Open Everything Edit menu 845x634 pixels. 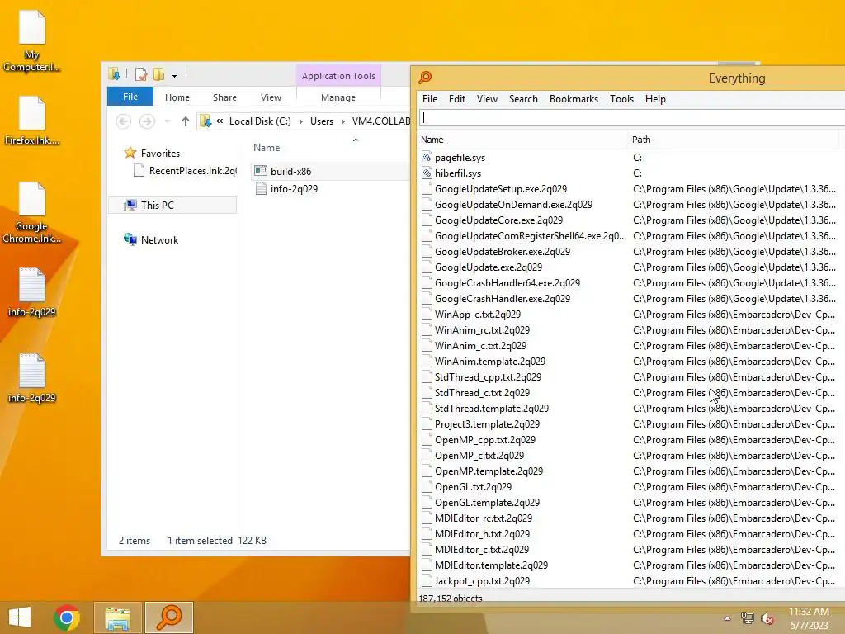coord(457,99)
